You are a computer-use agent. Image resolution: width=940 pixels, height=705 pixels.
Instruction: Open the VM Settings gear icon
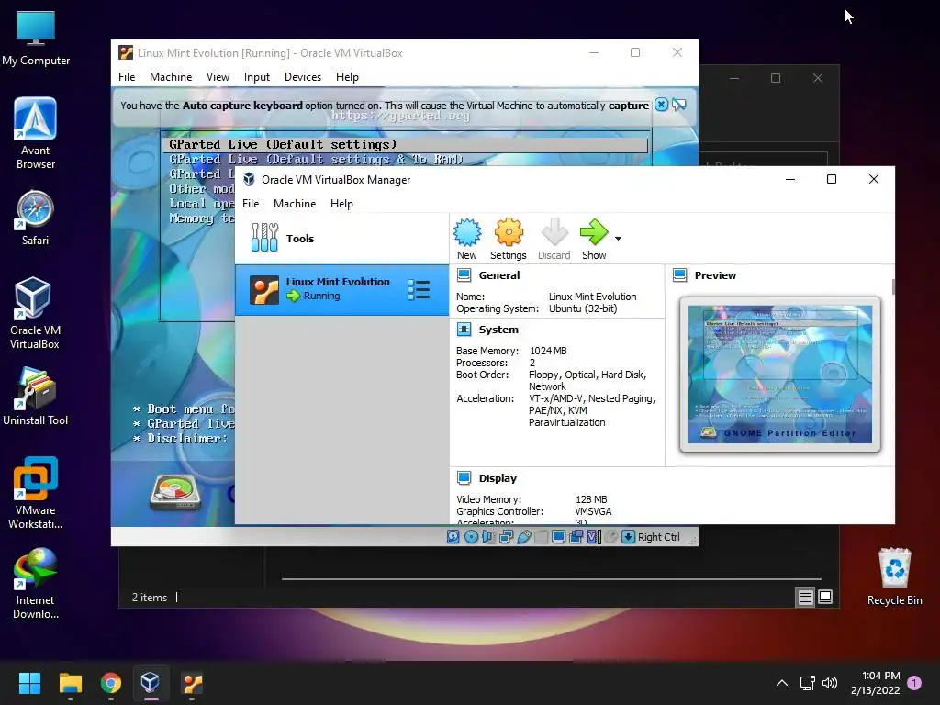(x=509, y=232)
